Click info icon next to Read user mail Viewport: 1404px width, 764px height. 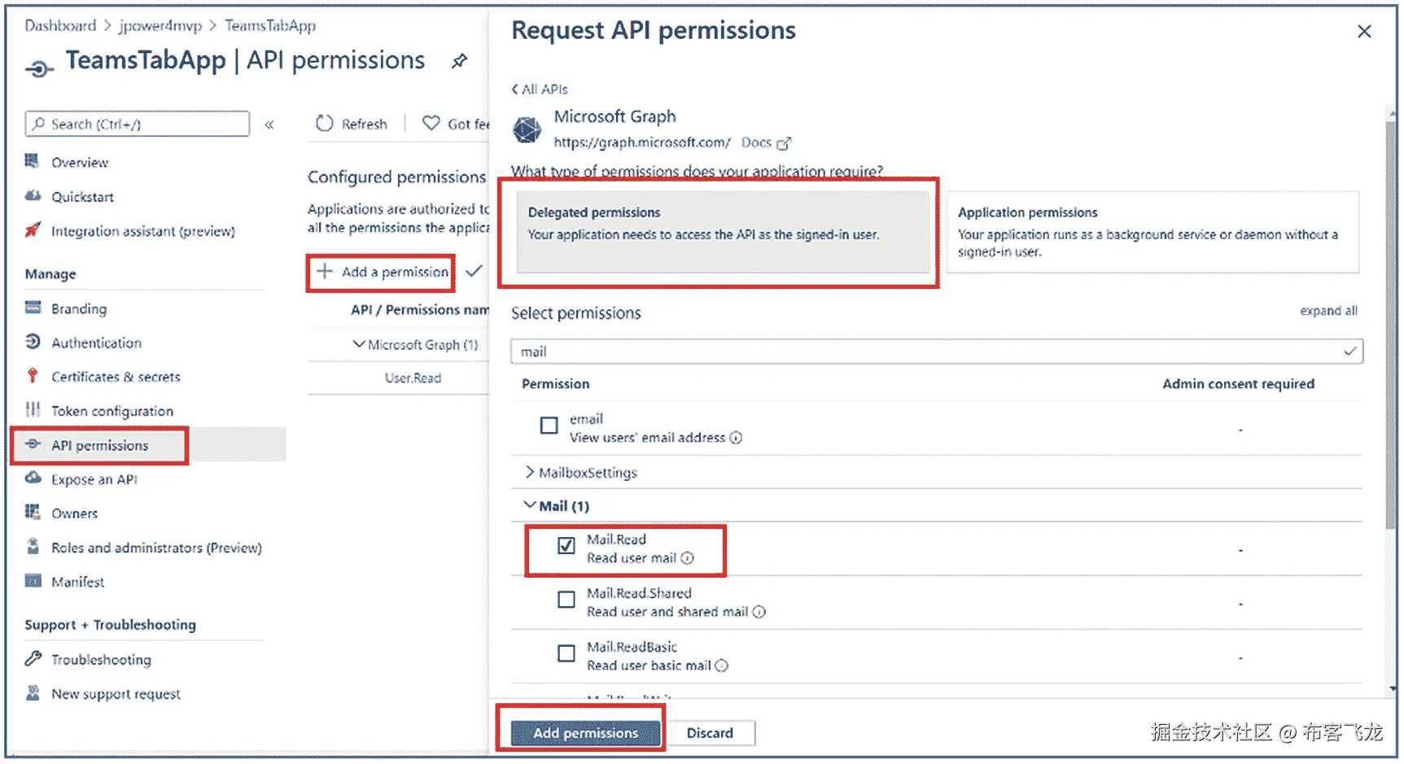click(688, 558)
